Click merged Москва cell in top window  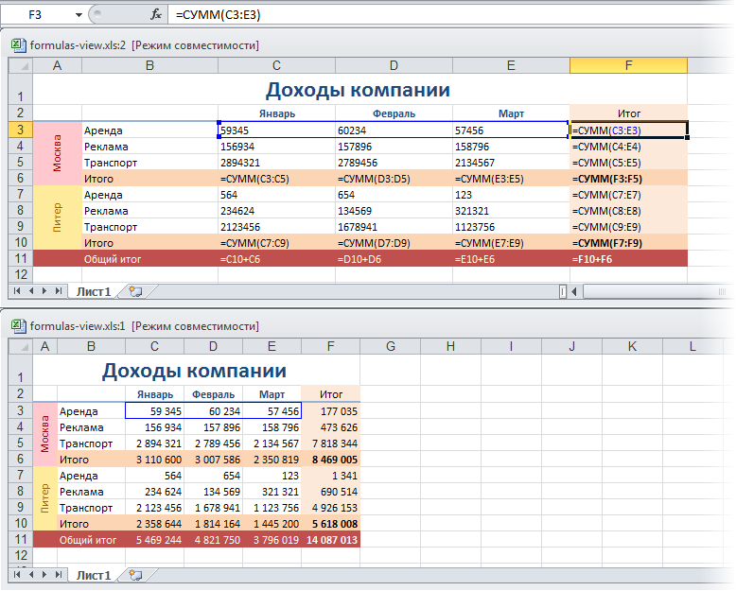(x=57, y=153)
